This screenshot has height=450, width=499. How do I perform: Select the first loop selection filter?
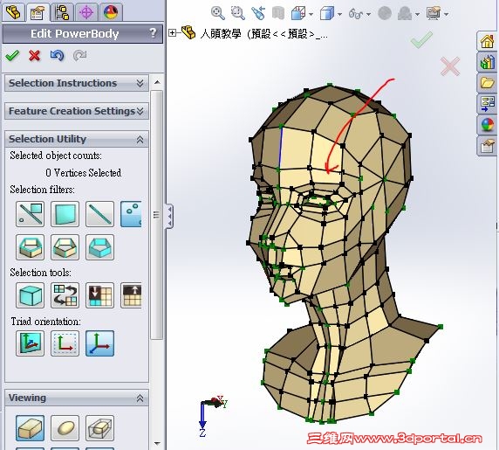point(30,247)
